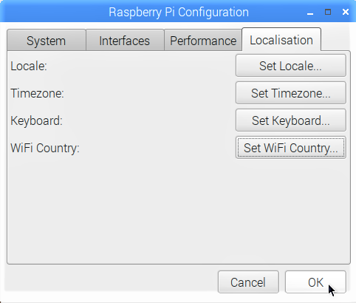The width and height of the screenshot is (356, 303).
Task: Go to the Performance tab
Action: click(x=203, y=41)
